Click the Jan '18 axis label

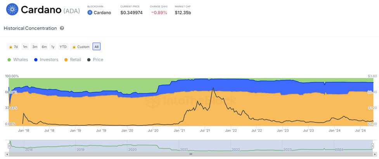24,131
